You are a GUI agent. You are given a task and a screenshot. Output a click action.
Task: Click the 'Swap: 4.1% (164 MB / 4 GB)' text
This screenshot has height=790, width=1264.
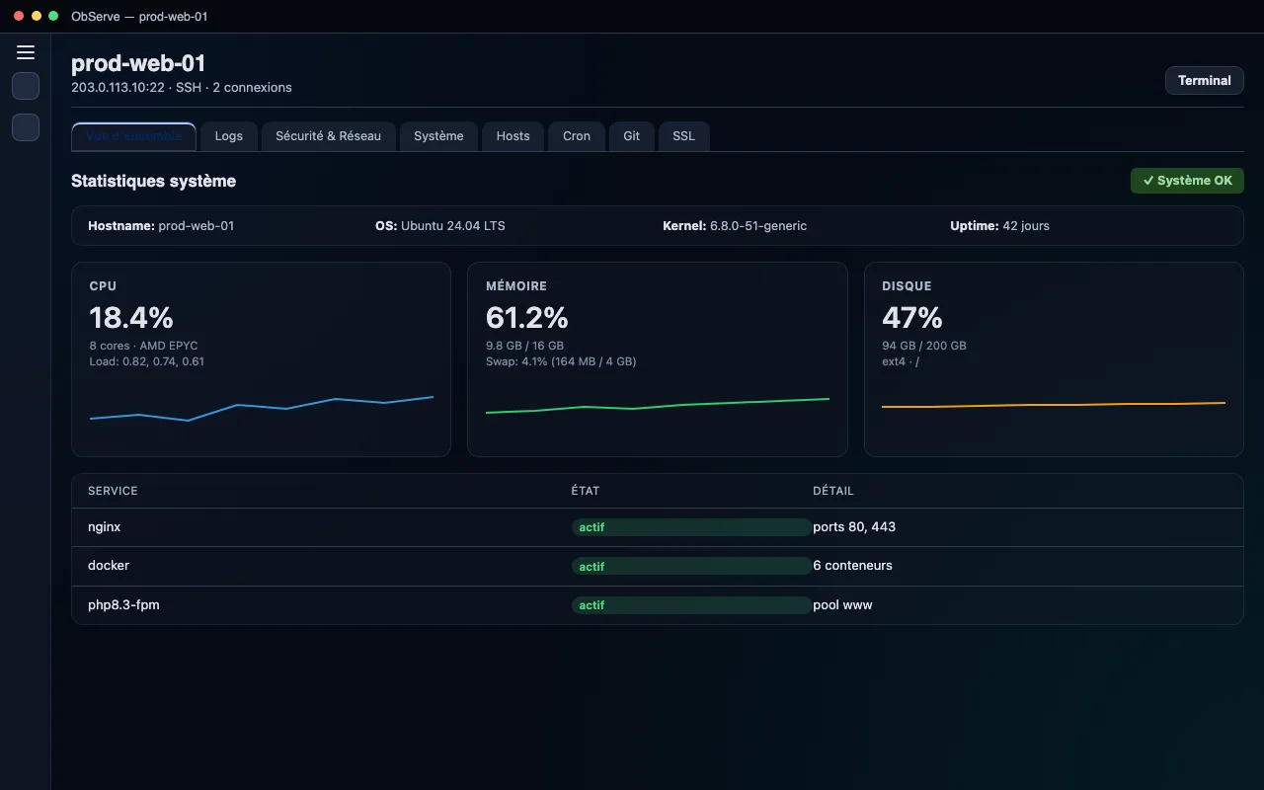(x=561, y=361)
